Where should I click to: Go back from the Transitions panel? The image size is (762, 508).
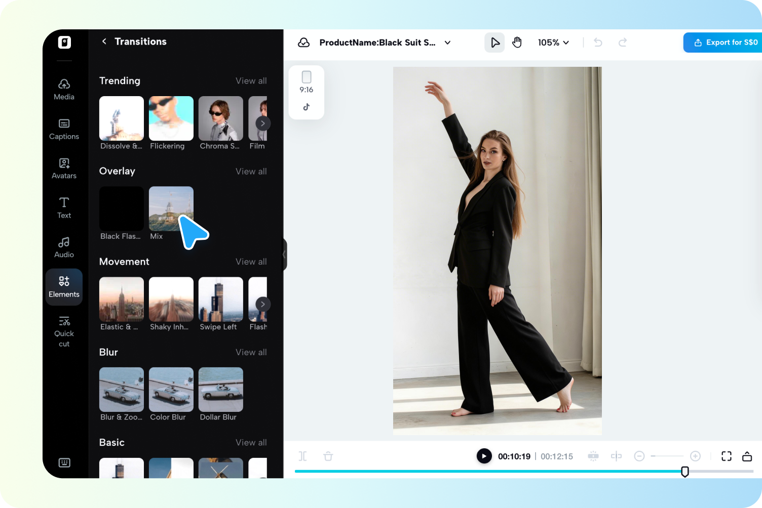(x=104, y=41)
